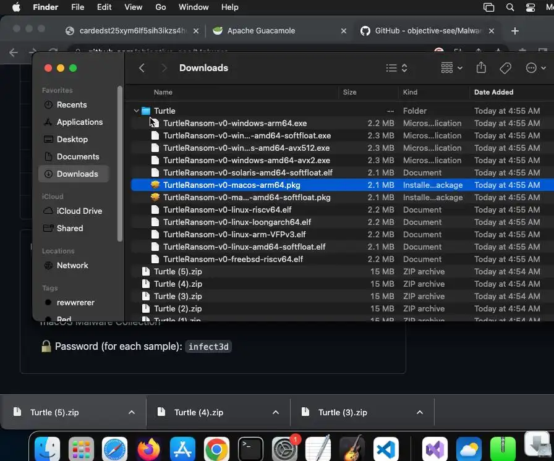
Task: Open Turtle (5).zip from the downloads bar
Action: tap(54, 412)
